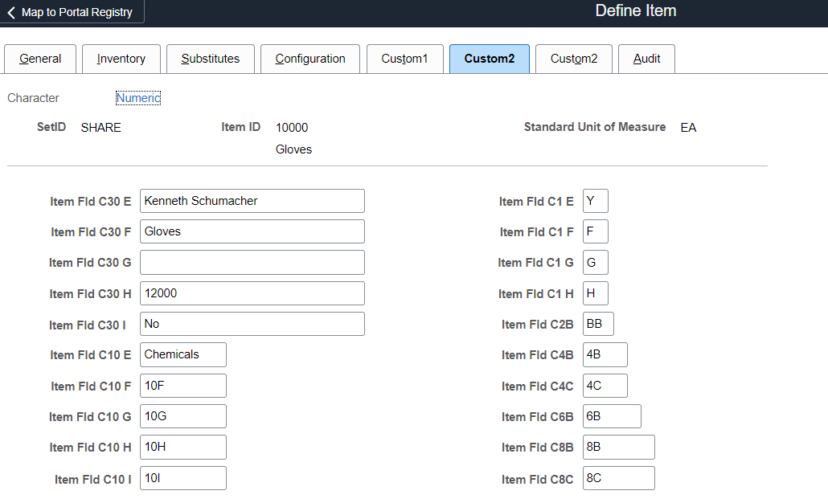The image size is (828, 503).
Task: Select the Substitutes tab
Action: (211, 59)
